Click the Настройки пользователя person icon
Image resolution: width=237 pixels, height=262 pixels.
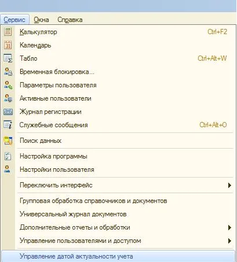[x=8, y=169]
